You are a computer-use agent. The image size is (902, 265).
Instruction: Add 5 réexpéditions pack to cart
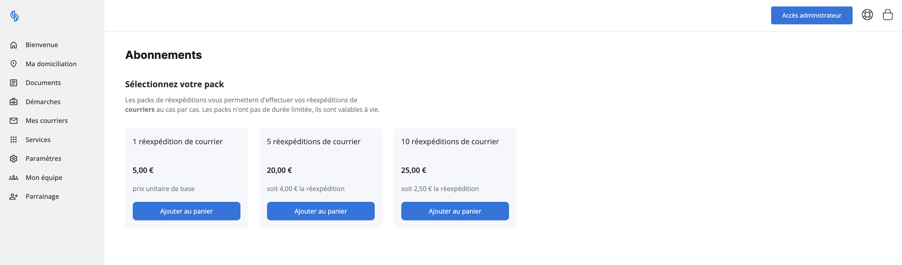click(320, 211)
